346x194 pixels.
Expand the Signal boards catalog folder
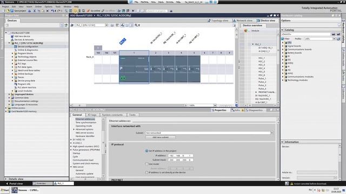283,46
